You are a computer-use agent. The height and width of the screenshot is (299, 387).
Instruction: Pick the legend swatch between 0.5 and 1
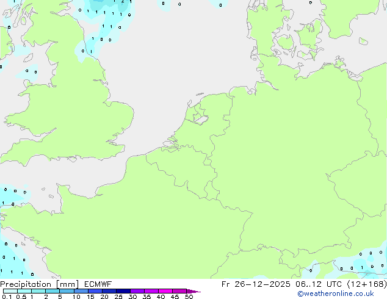point(24,291)
